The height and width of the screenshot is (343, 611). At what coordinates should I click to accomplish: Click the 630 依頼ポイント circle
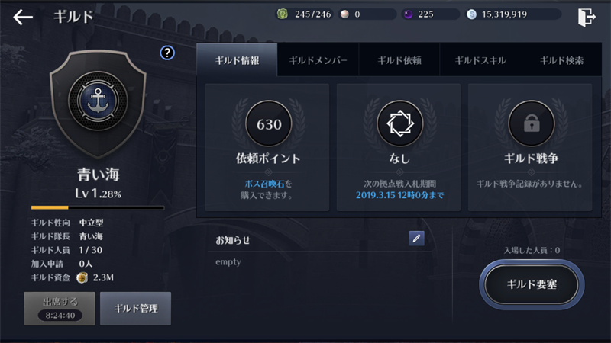pos(269,123)
